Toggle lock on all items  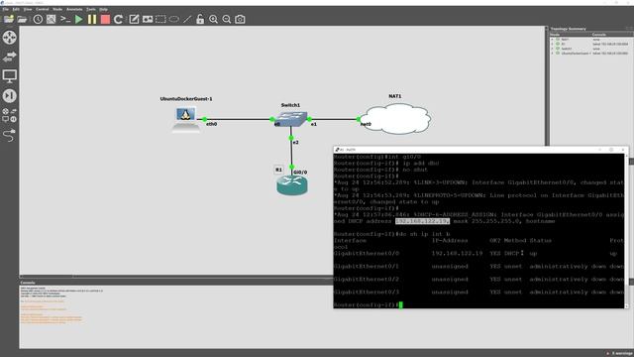pos(200,19)
